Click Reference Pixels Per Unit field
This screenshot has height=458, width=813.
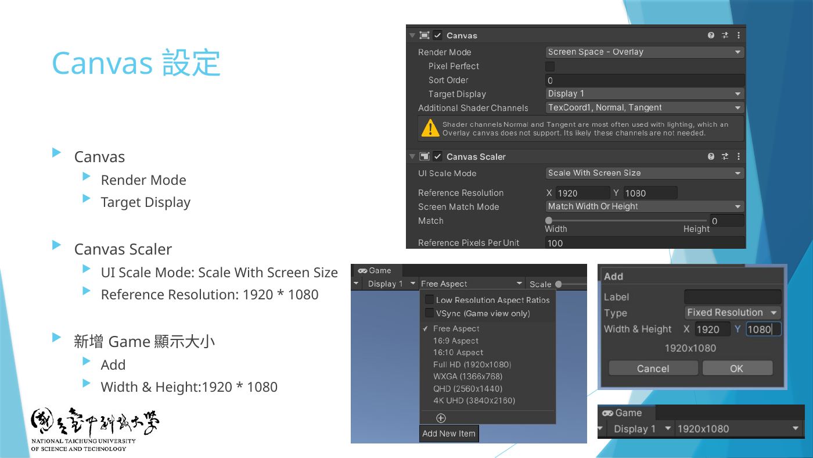pos(645,243)
